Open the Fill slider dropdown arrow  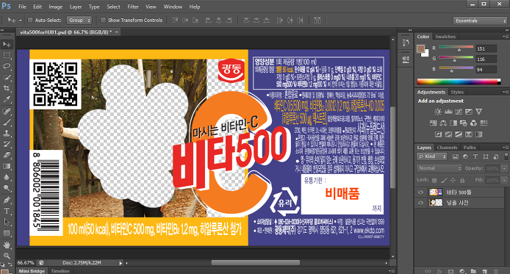coord(504,180)
